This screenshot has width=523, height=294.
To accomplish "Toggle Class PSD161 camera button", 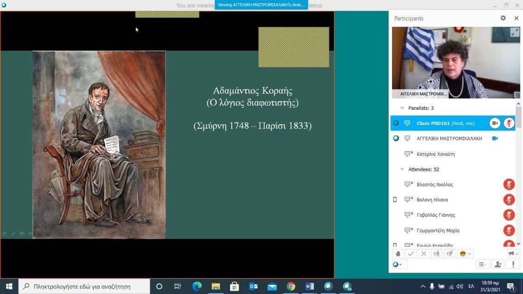I will (x=495, y=123).
